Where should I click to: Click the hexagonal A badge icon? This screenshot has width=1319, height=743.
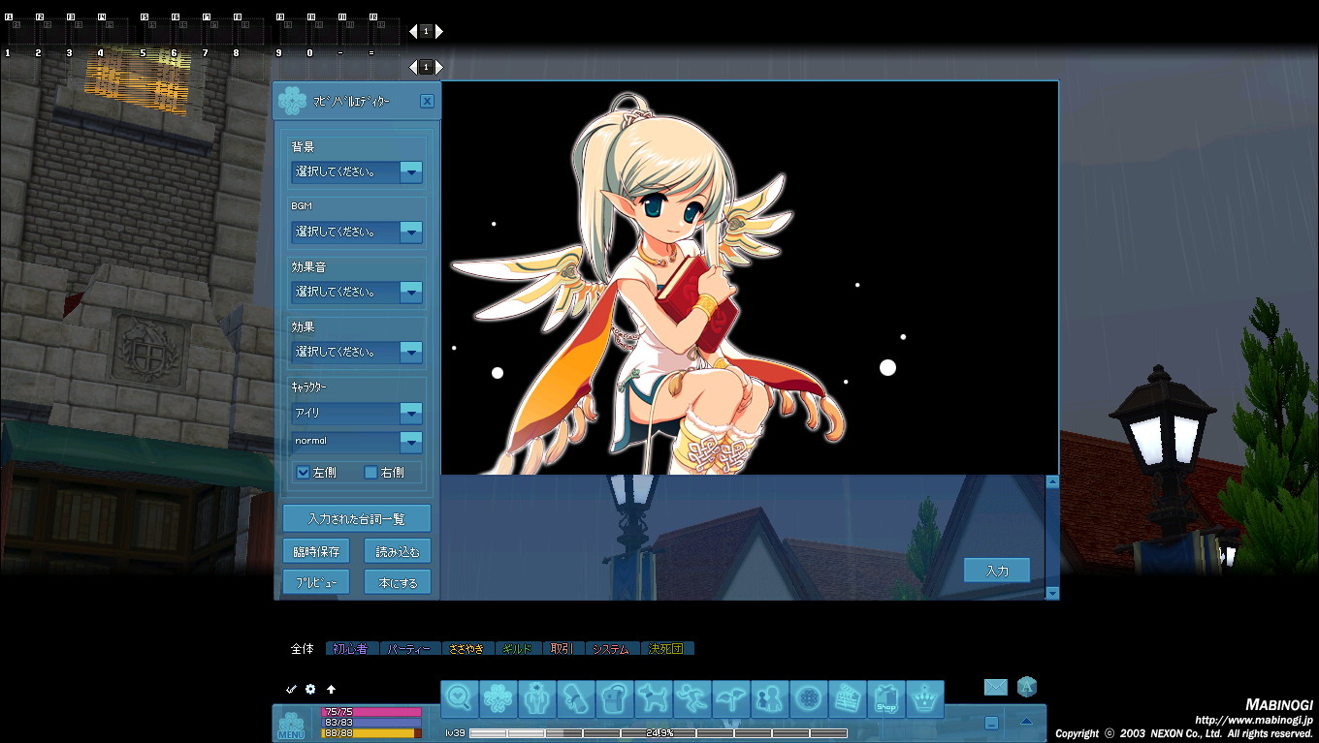coord(1027,687)
